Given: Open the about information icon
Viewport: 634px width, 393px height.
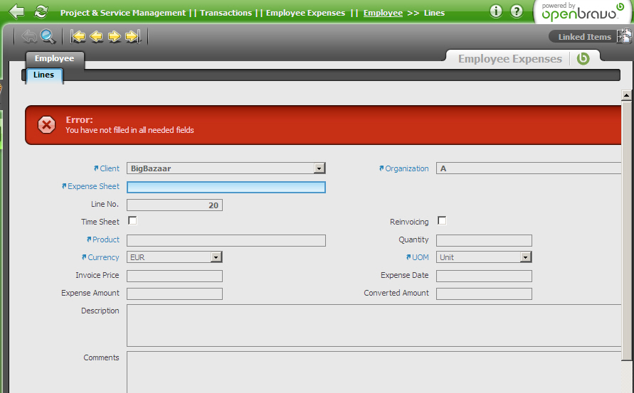Looking at the screenshot, I should tap(496, 11).
